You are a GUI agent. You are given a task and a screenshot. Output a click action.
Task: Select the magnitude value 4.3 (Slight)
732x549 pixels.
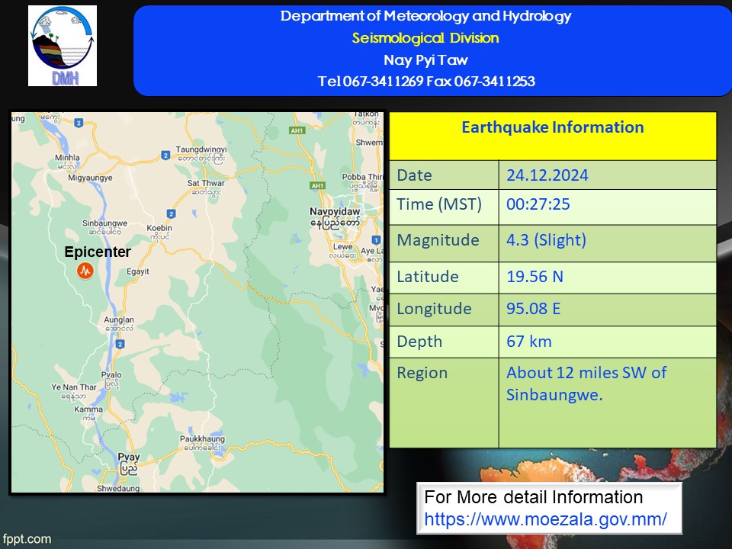coord(546,240)
